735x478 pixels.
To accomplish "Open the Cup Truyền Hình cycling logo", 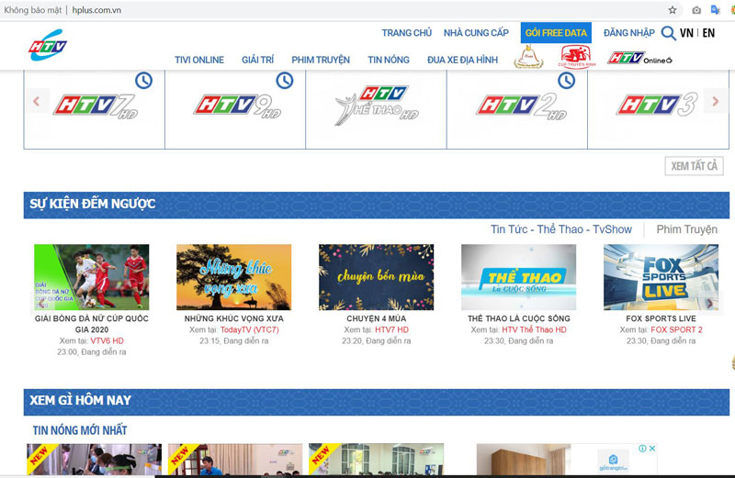I will pos(577,57).
